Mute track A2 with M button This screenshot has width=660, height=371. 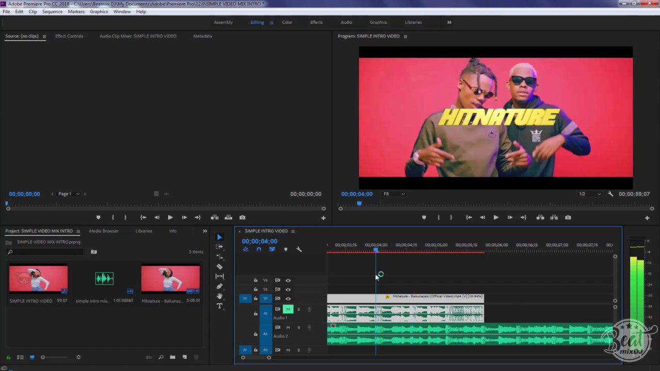point(288,327)
